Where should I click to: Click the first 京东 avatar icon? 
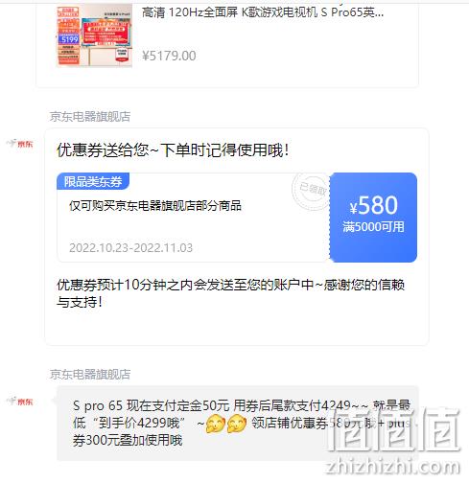pos(20,144)
